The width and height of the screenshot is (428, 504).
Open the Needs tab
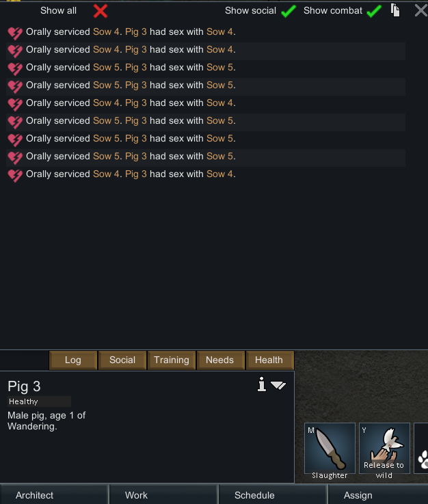click(x=220, y=360)
